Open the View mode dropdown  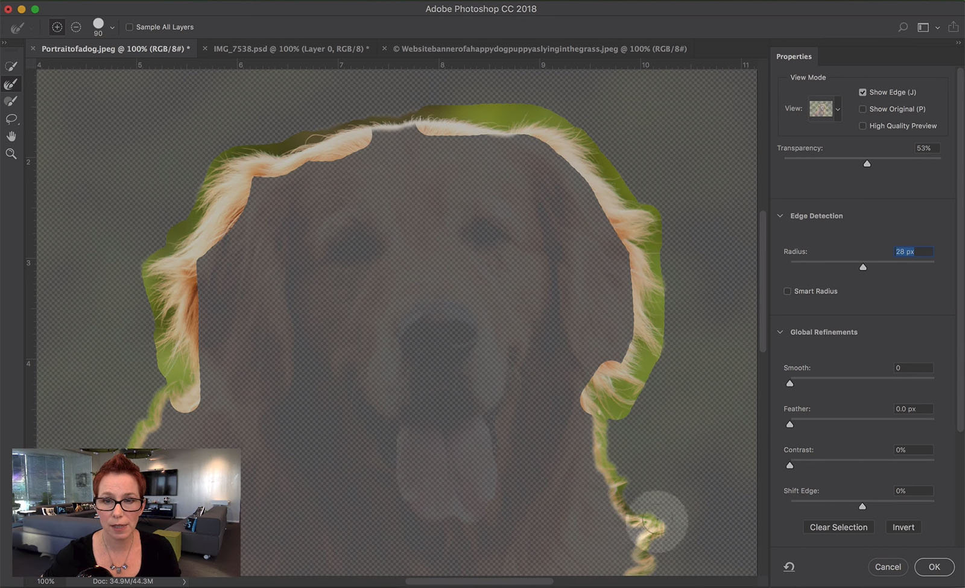point(837,109)
